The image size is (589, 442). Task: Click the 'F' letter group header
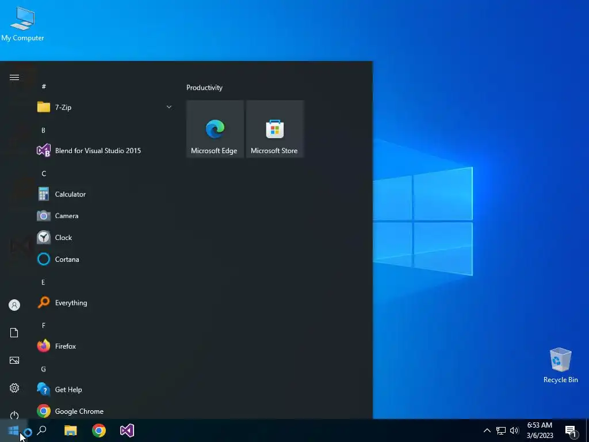44,326
